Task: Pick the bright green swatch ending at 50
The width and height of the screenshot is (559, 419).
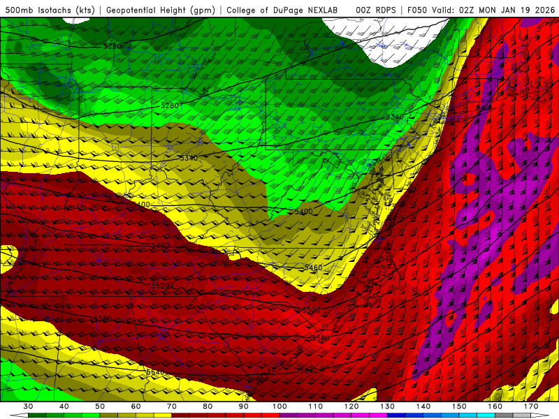Action: pos(91,416)
